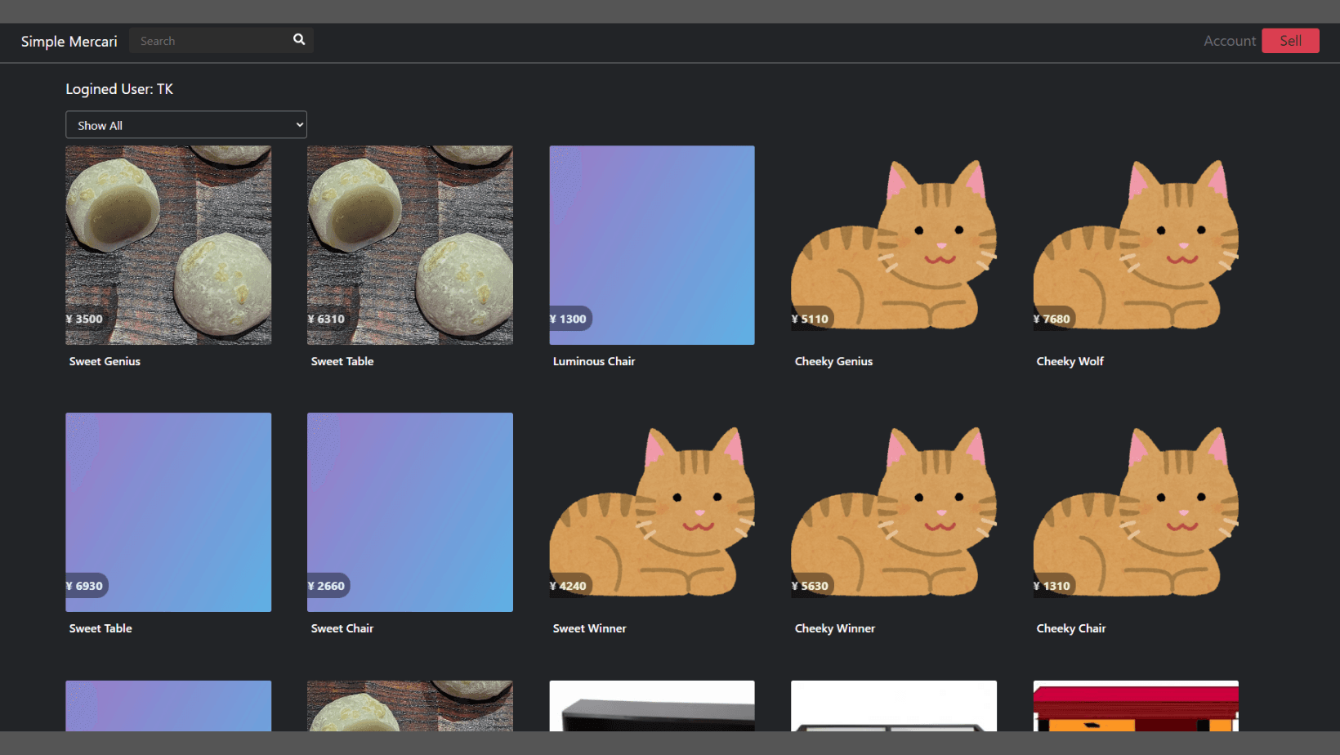Open the Show All filter dropdown
Image resolution: width=1340 pixels, height=755 pixels.
click(x=186, y=125)
